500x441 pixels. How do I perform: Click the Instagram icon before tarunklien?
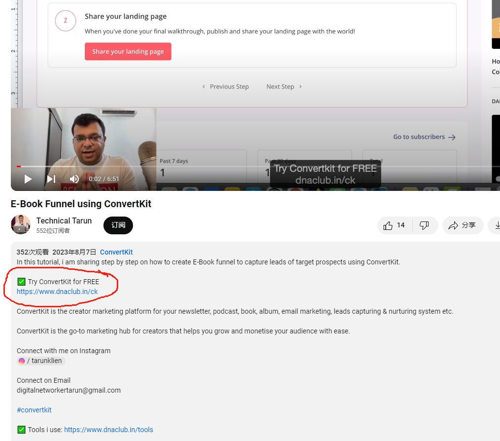[21, 361]
